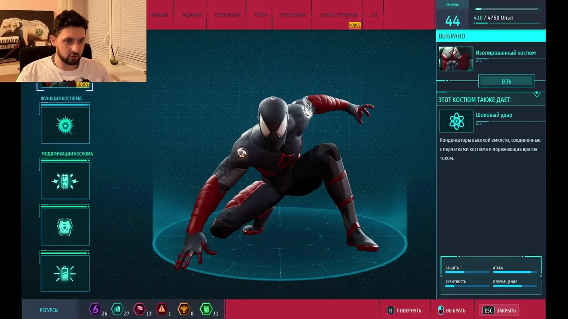This screenshot has height=319, width=568.
Task: Click the Изолированный костюм suit thumbnail
Action: (456, 59)
